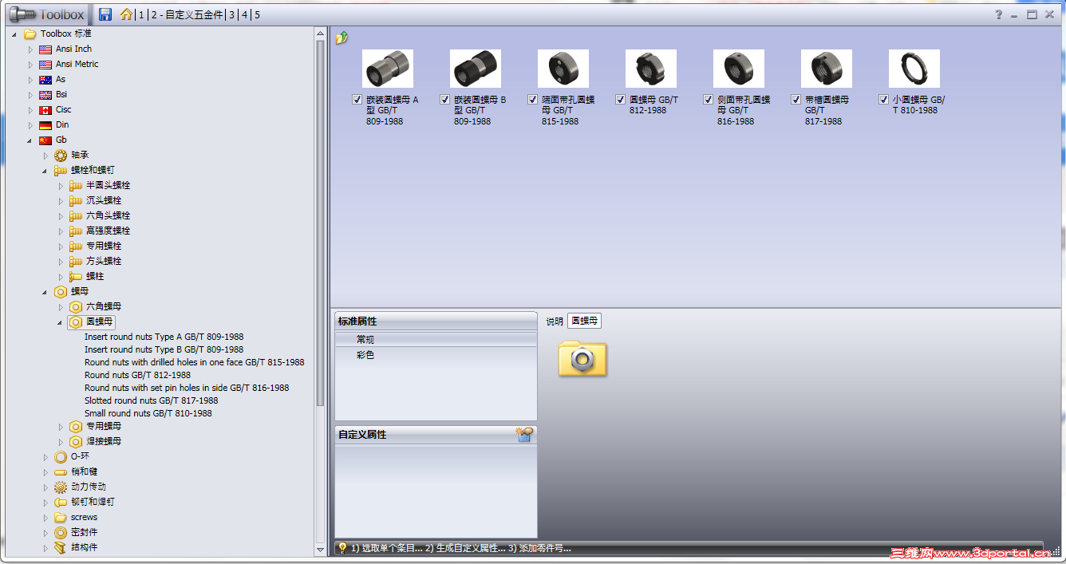Click the 螺栓和螺钉 bolt icon
This screenshot has width=1066, height=564.
pos(61,170)
